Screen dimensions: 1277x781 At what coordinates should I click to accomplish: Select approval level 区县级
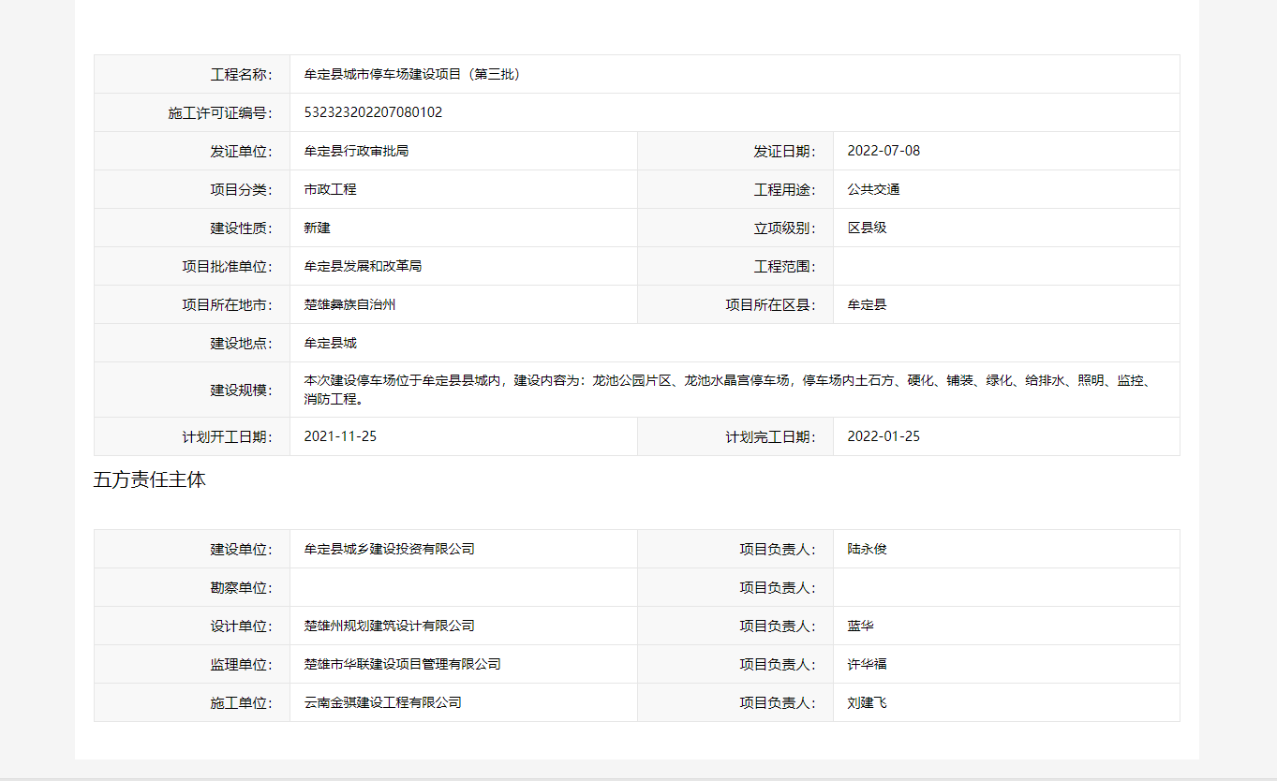[x=867, y=228]
